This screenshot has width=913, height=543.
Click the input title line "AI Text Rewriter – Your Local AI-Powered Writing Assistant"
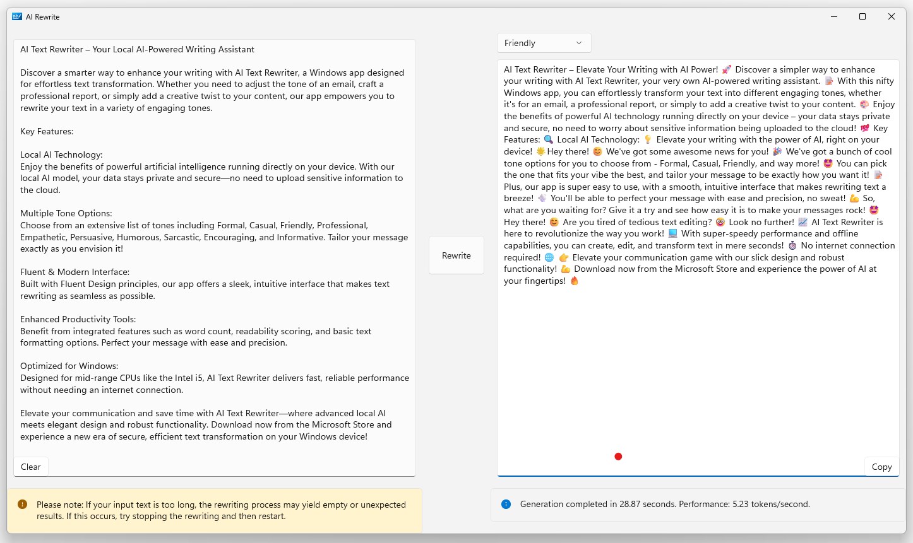coord(137,49)
